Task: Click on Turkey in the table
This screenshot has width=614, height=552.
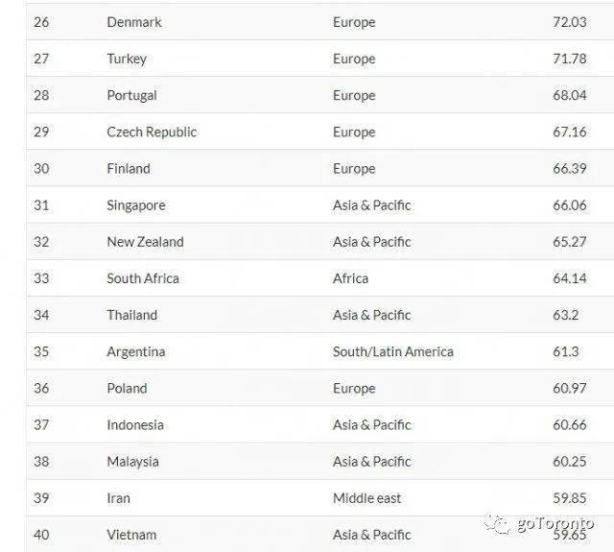Action: pyautogui.click(x=127, y=59)
